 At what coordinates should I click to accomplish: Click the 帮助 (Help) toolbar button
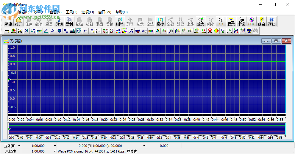tap(271, 21)
